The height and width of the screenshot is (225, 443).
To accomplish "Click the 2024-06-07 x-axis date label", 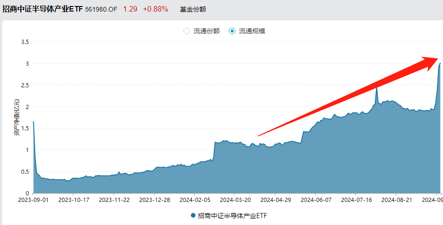I will 315,200.
